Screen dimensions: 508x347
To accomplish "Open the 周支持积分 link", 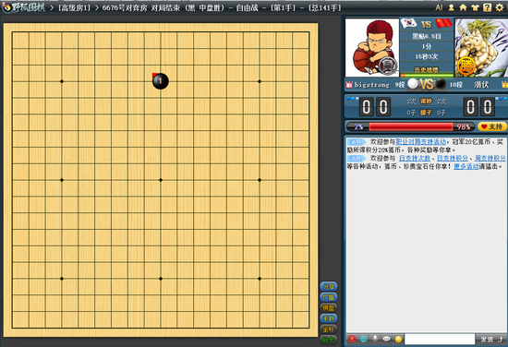I will (x=490, y=158).
